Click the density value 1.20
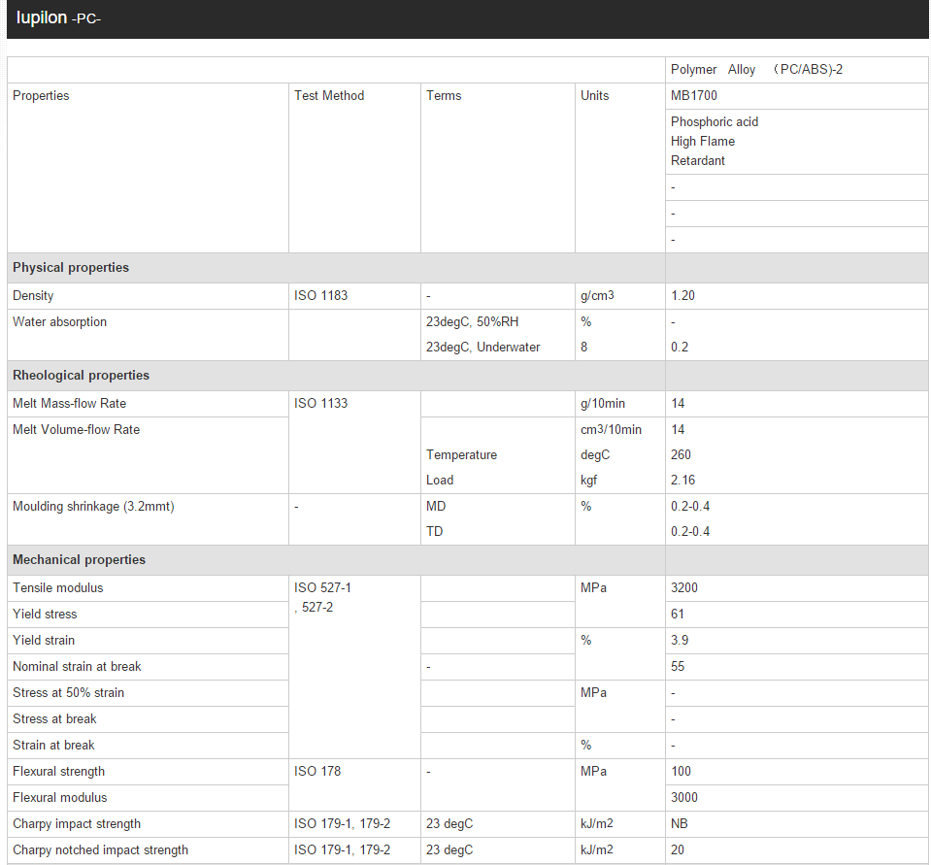This screenshot has height=865, width=931. (682, 296)
